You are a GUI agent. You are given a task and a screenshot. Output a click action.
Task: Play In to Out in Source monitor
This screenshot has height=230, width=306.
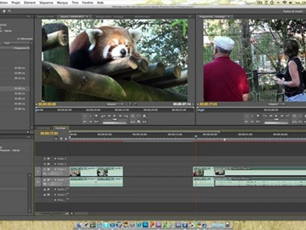(x=96, y=121)
